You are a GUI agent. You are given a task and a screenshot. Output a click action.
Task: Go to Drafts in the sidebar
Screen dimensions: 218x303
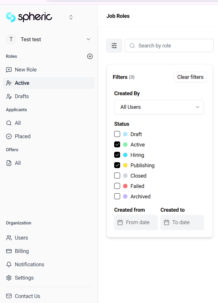click(22, 96)
